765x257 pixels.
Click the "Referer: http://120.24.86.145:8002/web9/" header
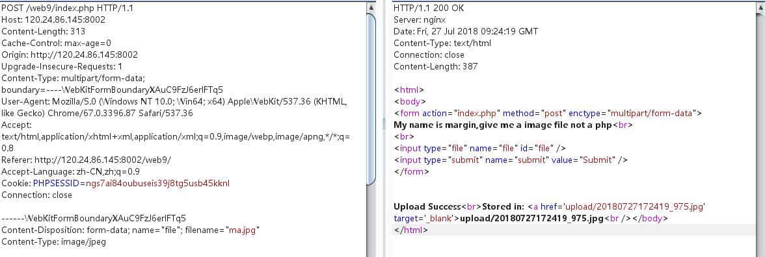click(x=87, y=160)
